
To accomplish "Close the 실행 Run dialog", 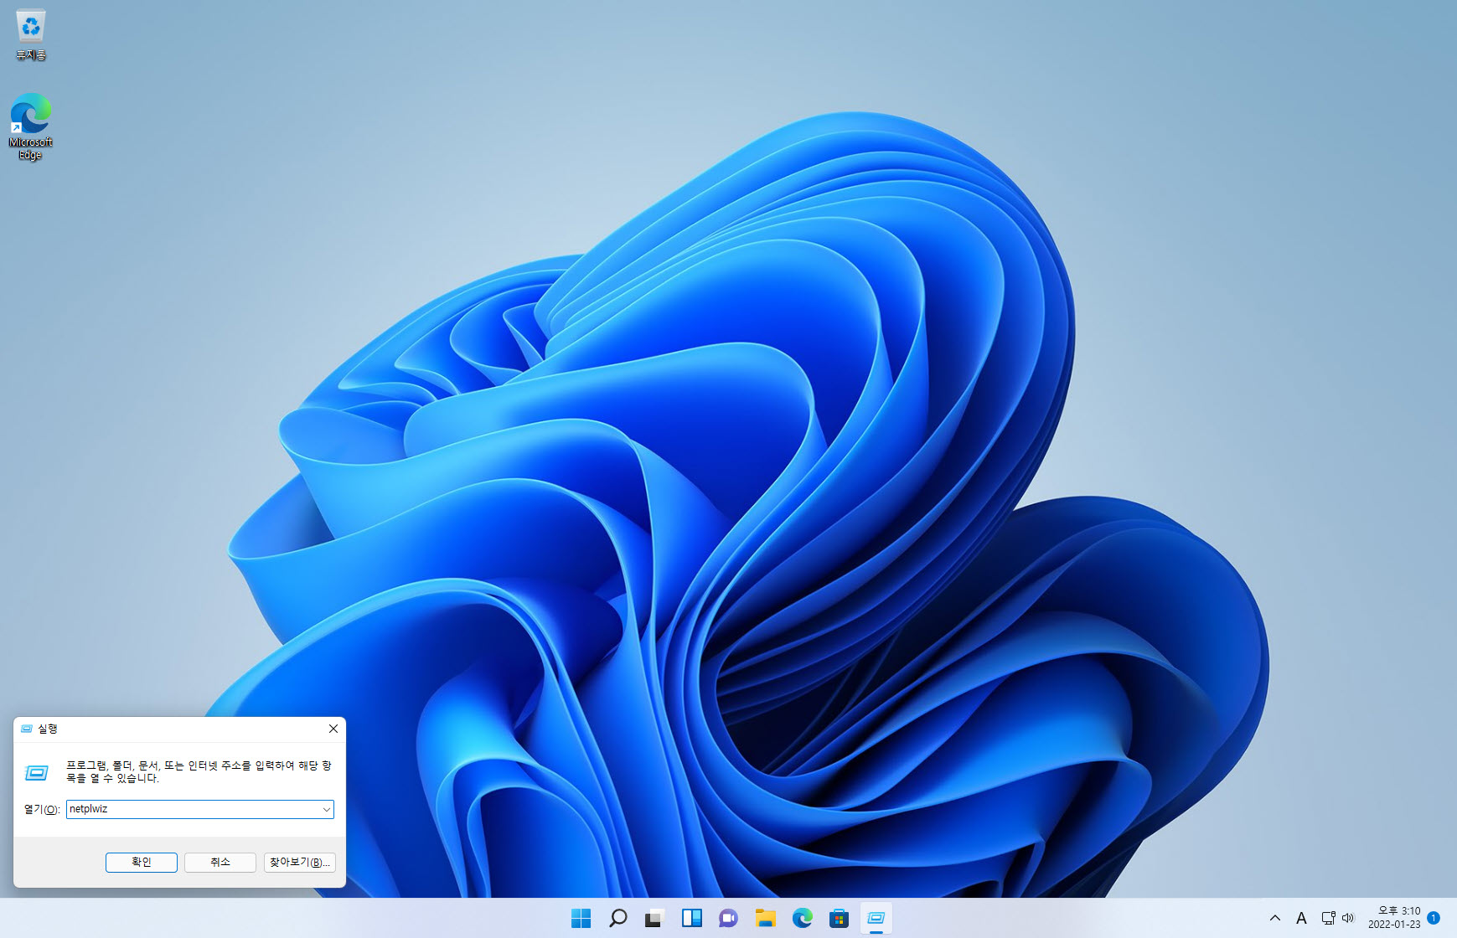I will pos(333,729).
